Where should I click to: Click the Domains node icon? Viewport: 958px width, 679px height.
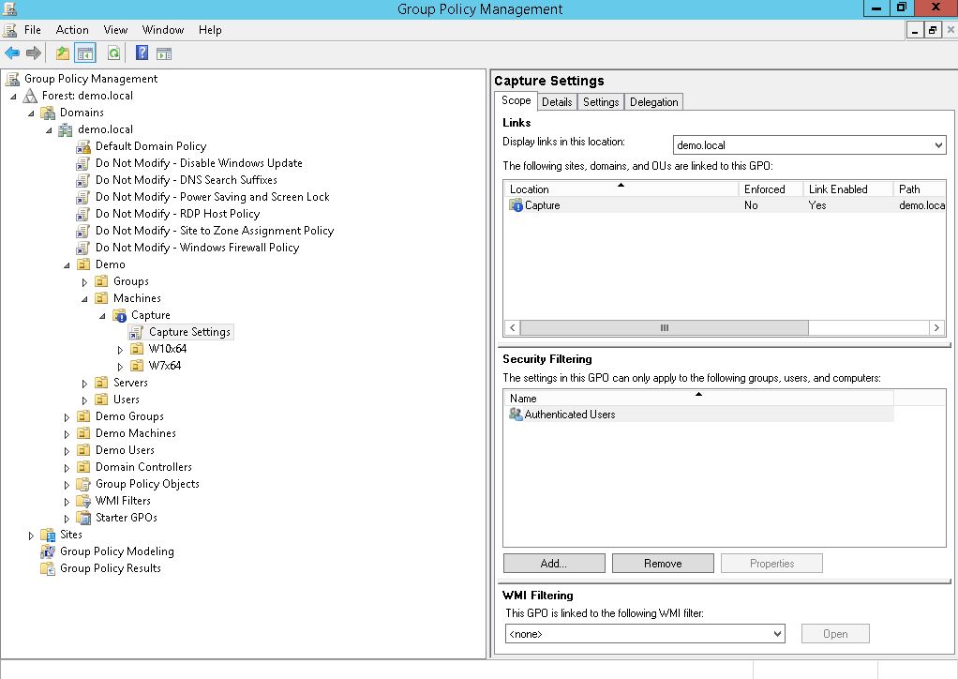coord(48,113)
